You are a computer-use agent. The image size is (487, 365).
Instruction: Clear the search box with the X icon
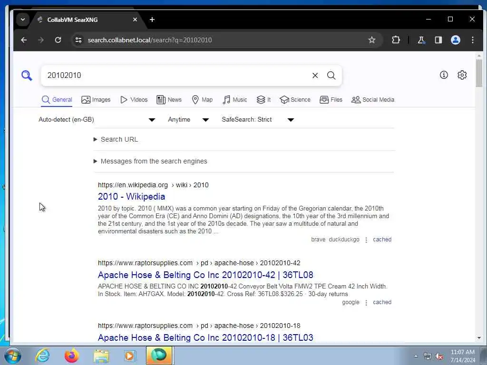click(315, 76)
